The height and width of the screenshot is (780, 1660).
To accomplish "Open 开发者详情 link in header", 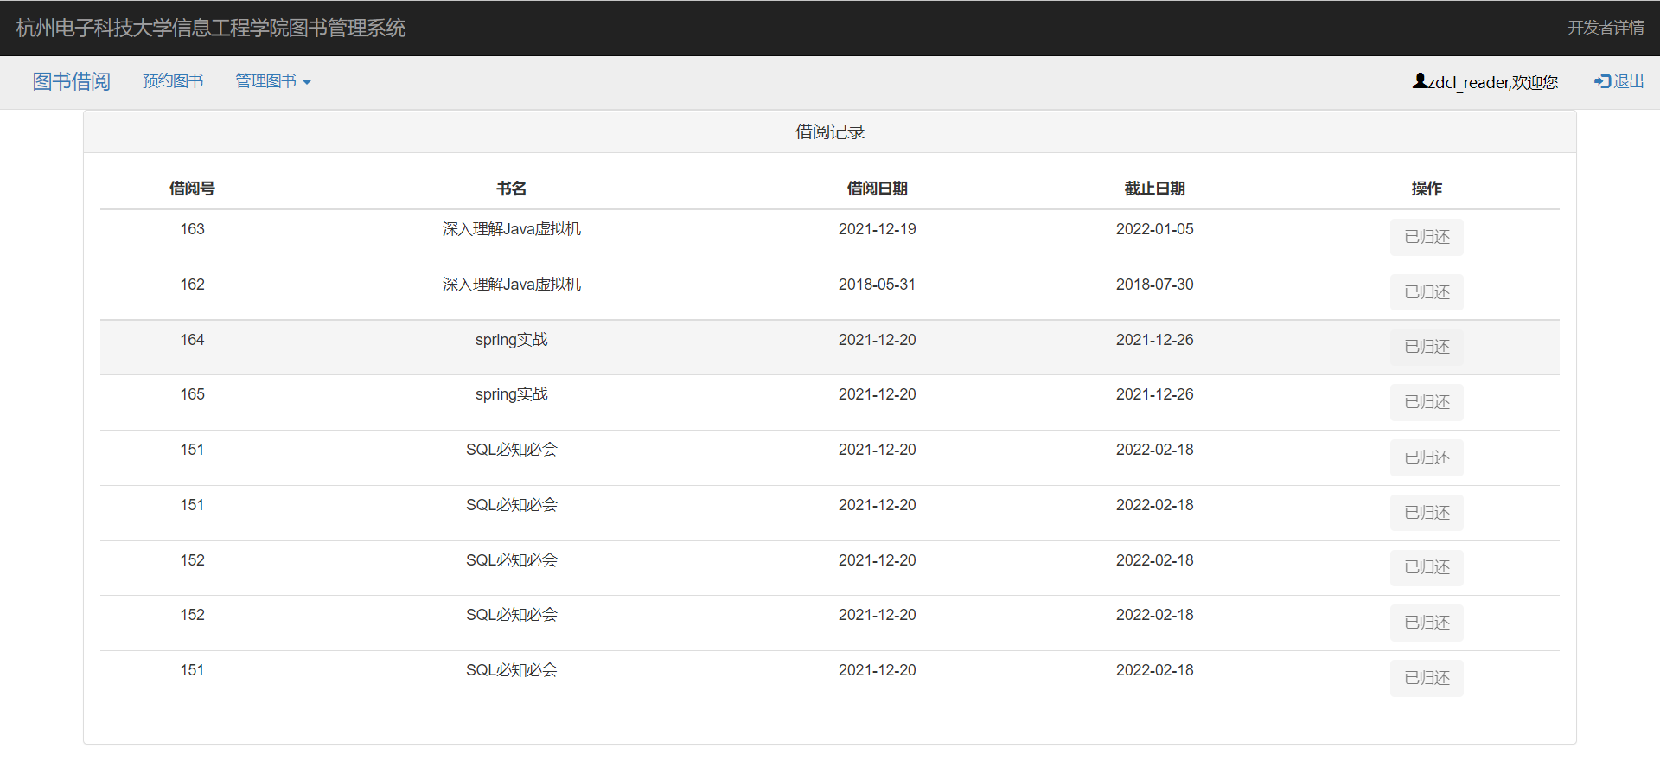I will [1606, 28].
